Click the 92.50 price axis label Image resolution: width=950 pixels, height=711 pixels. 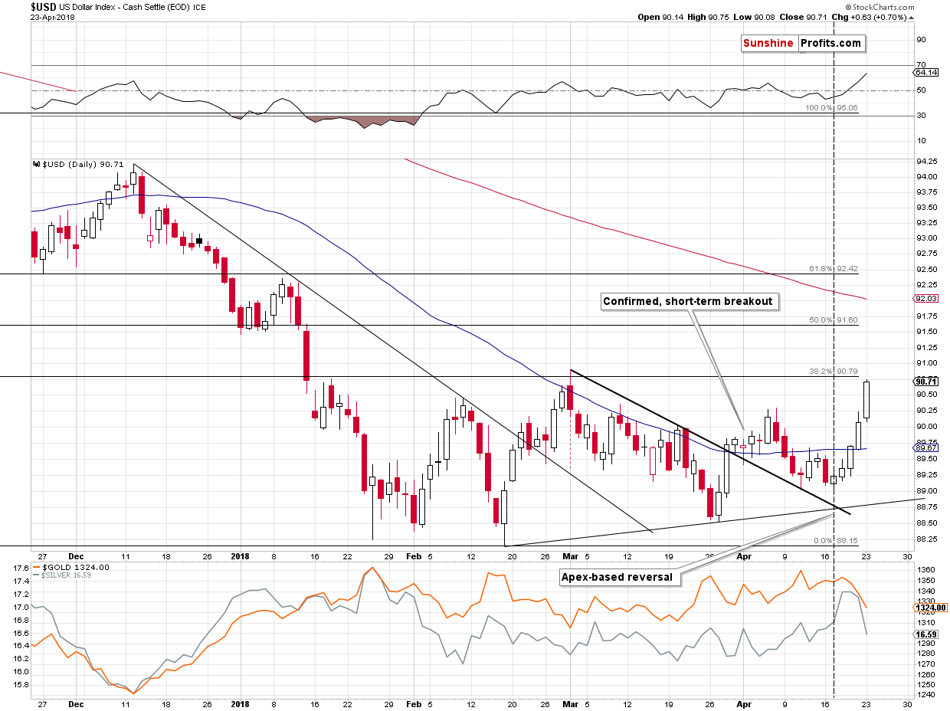[x=925, y=269]
